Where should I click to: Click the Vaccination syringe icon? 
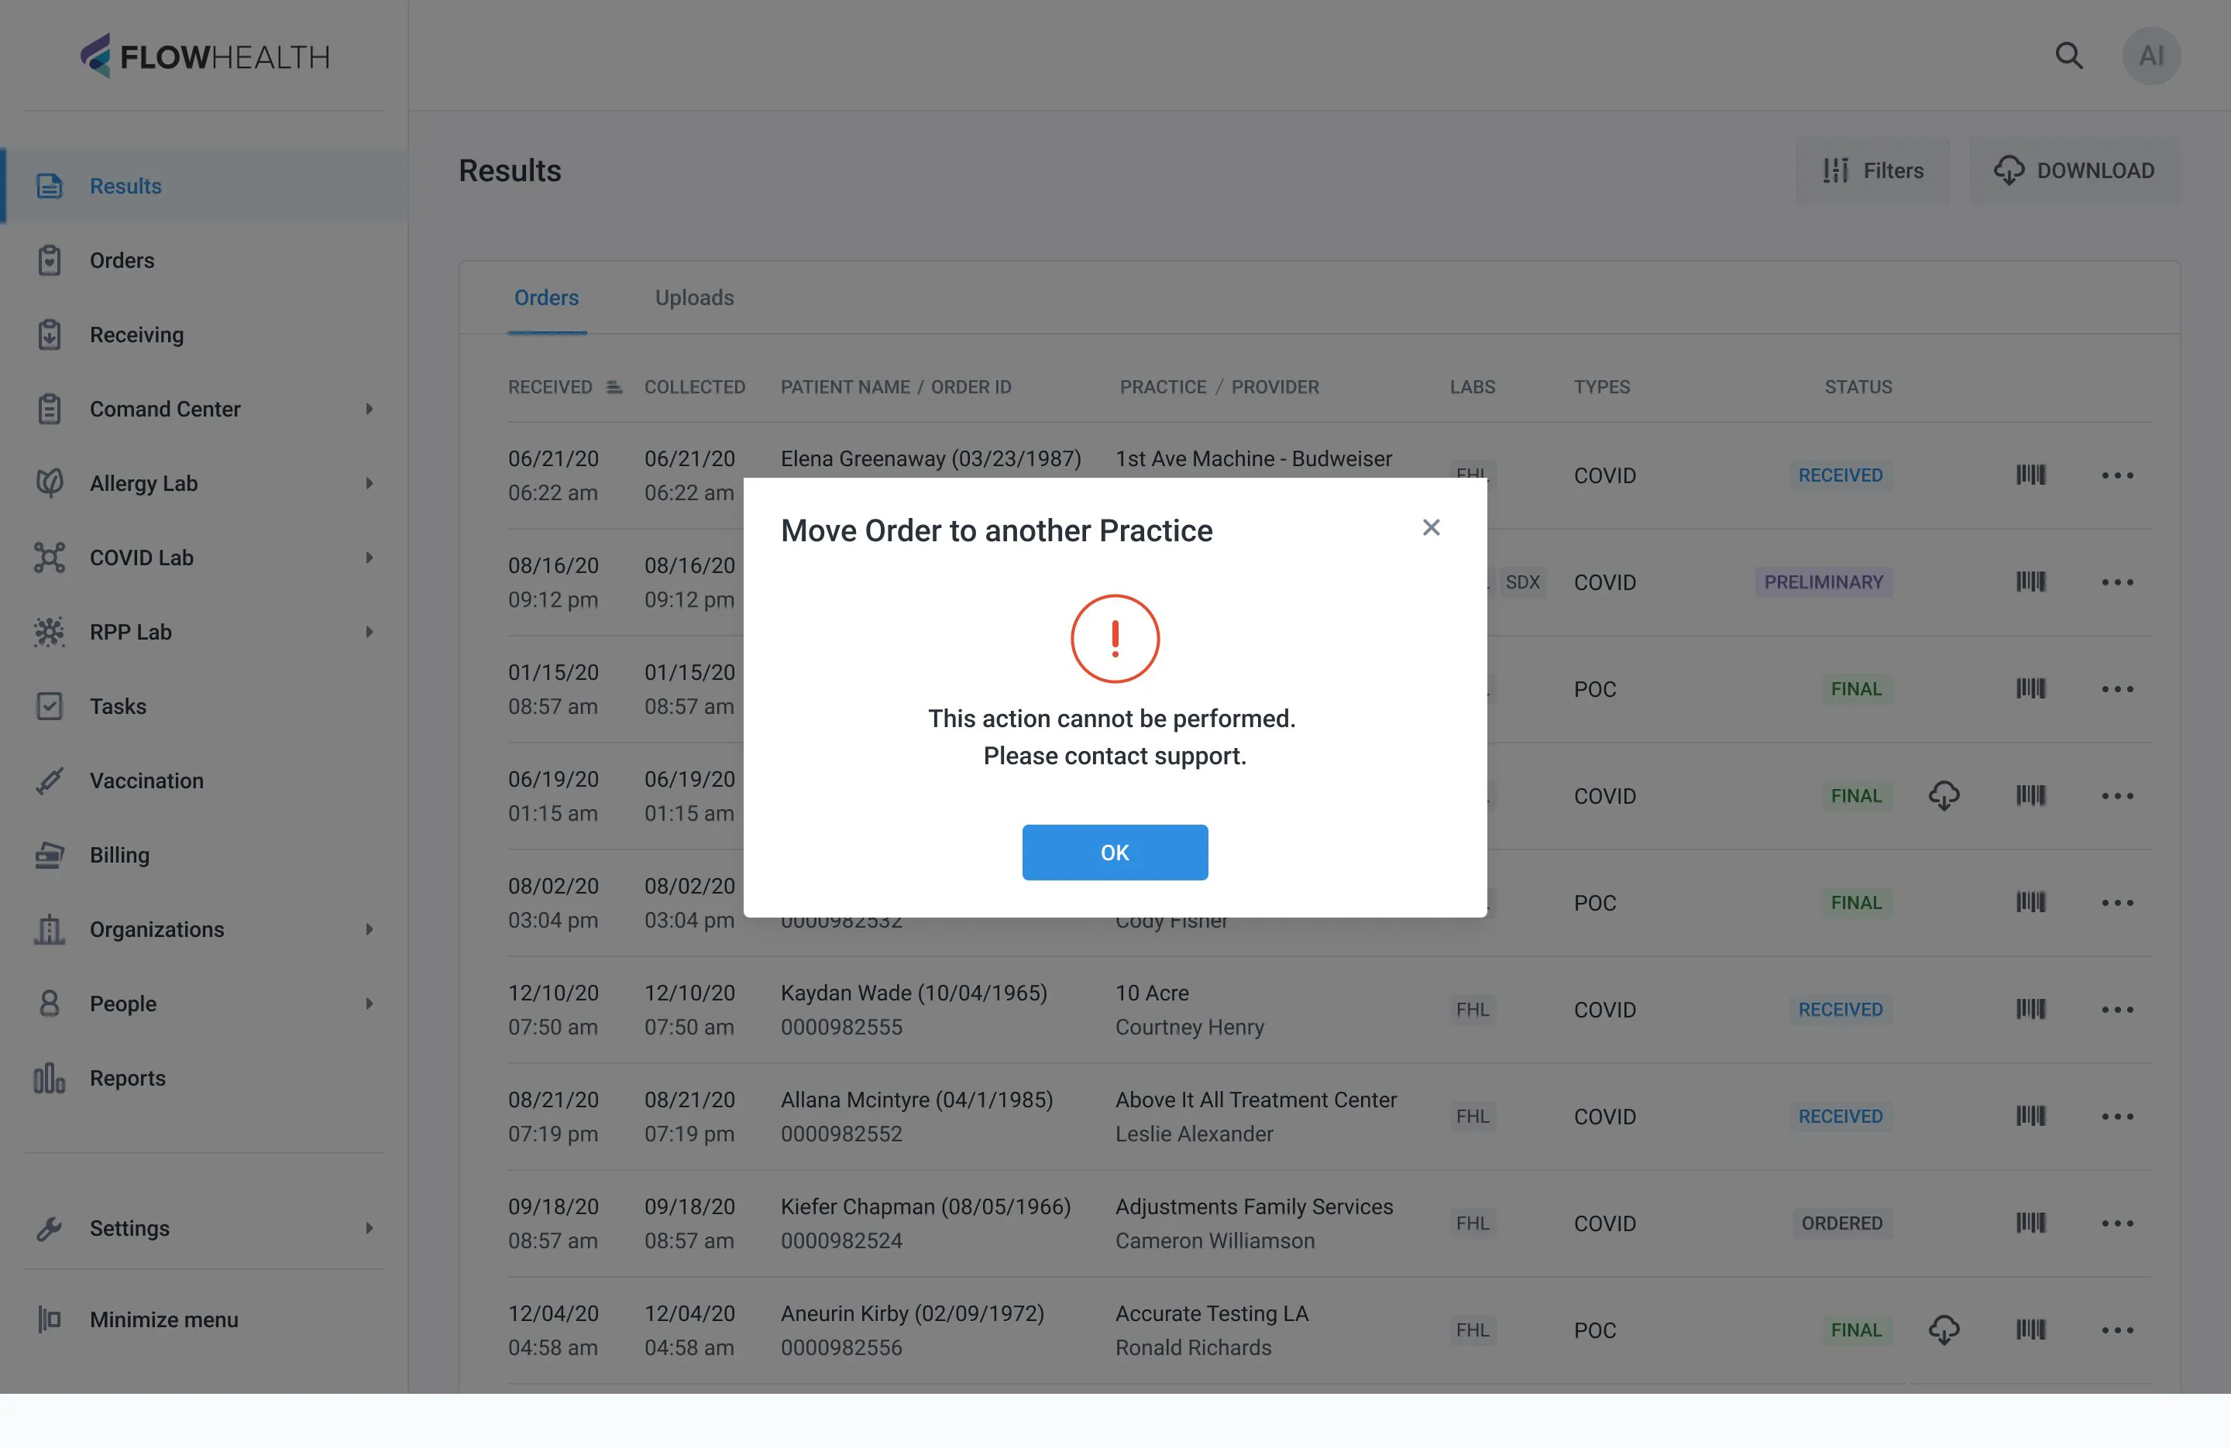tap(50, 781)
